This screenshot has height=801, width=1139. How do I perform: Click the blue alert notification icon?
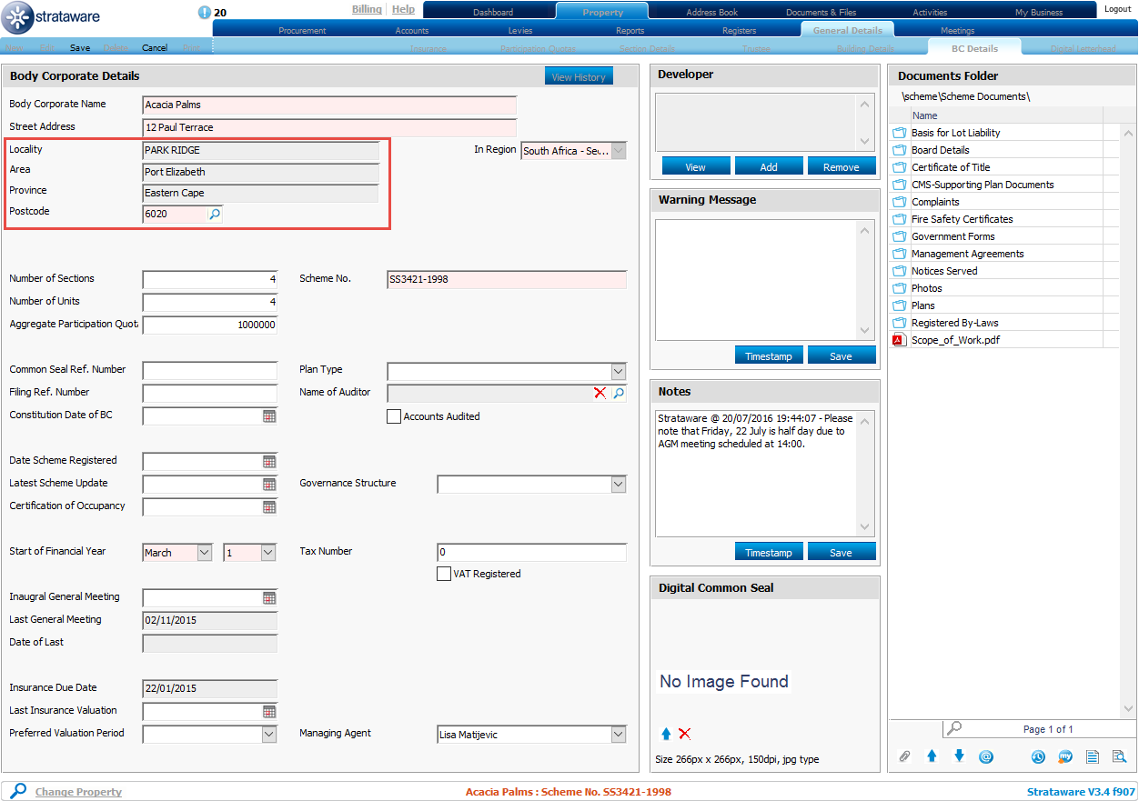click(204, 13)
